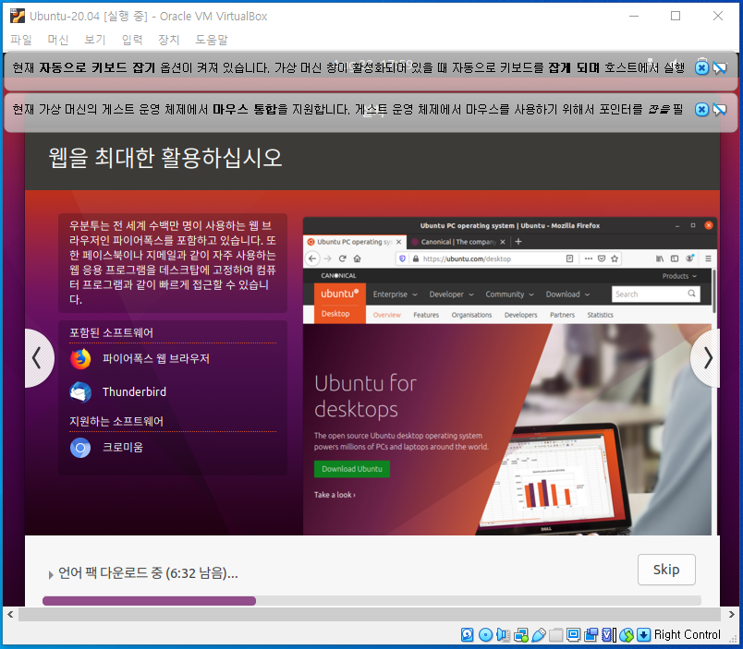Click the hard disk activity icon in status bar
Viewport: 743px width, 649px height.
click(x=467, y=634)
